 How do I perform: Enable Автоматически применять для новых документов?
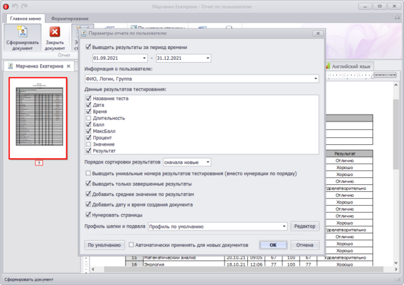pyautogui.click(x=131, y=245)
